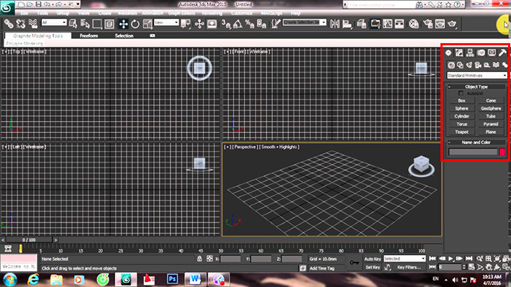Screen dimensions: 511x287
Task: Switch to the Freeform tab
Action: coord(89,35)
